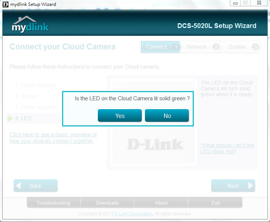Click the green arrow beside LED

pos(10,118)
